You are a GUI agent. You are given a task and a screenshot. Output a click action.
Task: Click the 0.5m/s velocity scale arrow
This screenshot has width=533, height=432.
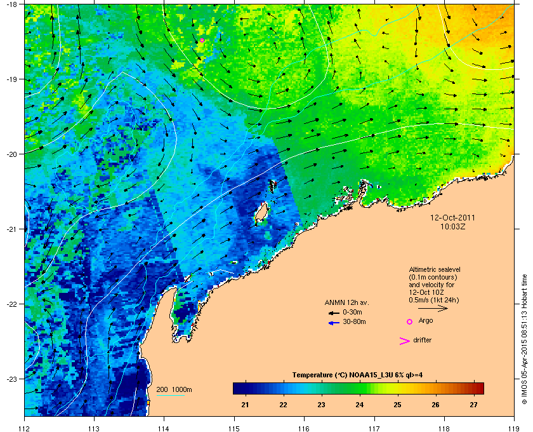[433, 308]
